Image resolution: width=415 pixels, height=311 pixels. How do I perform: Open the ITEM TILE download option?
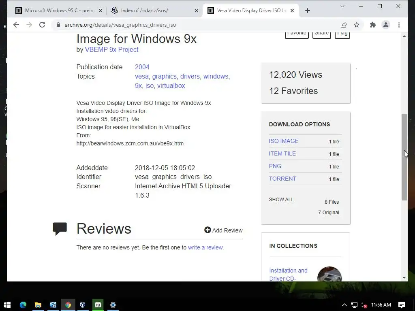pyautogui.click(x=282, y=153)
